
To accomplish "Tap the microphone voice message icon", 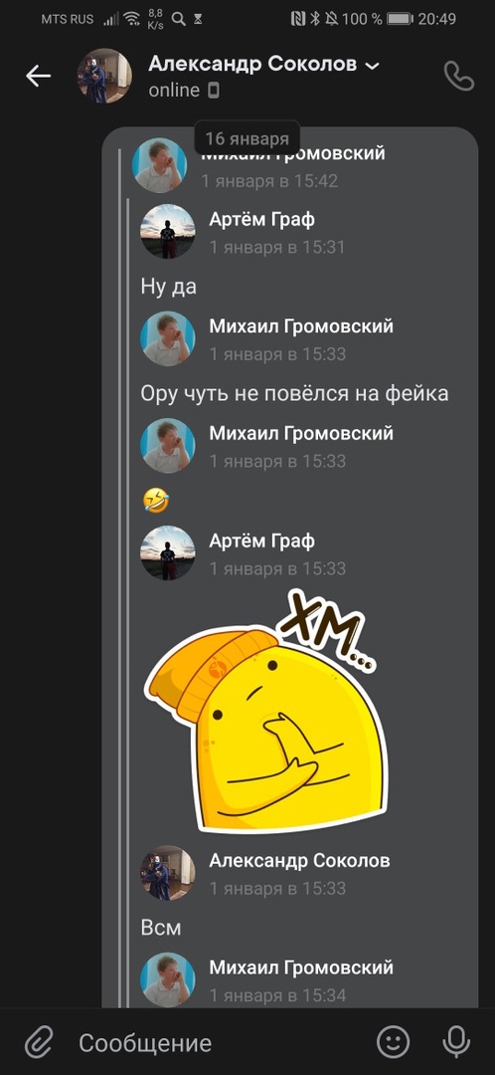I will pyautogui.click(x=456, y=1042).
